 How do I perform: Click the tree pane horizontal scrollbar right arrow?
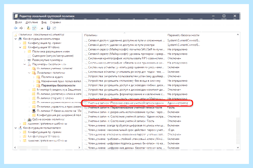[79, 147]
